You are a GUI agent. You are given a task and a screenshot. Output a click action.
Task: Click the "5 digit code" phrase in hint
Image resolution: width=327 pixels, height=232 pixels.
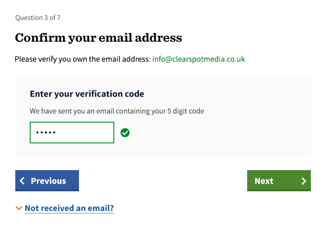coord(184,111)
